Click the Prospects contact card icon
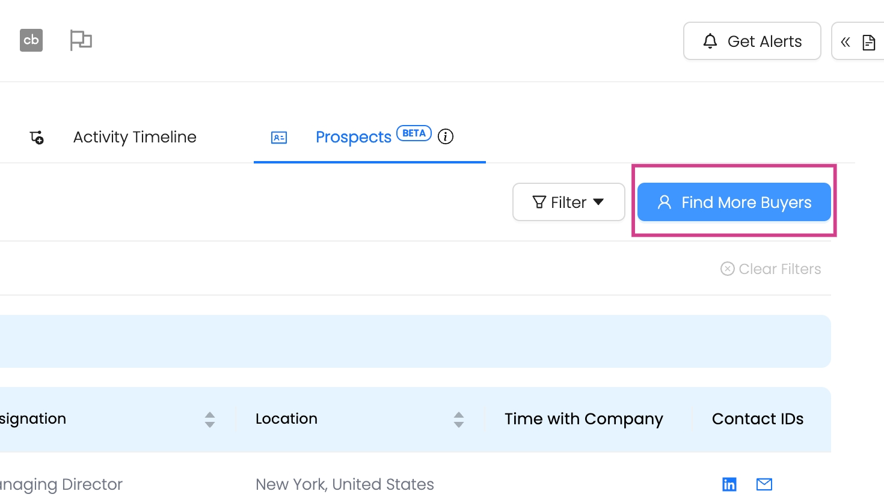This screenshot has width=884, height=500. [279, 138]
